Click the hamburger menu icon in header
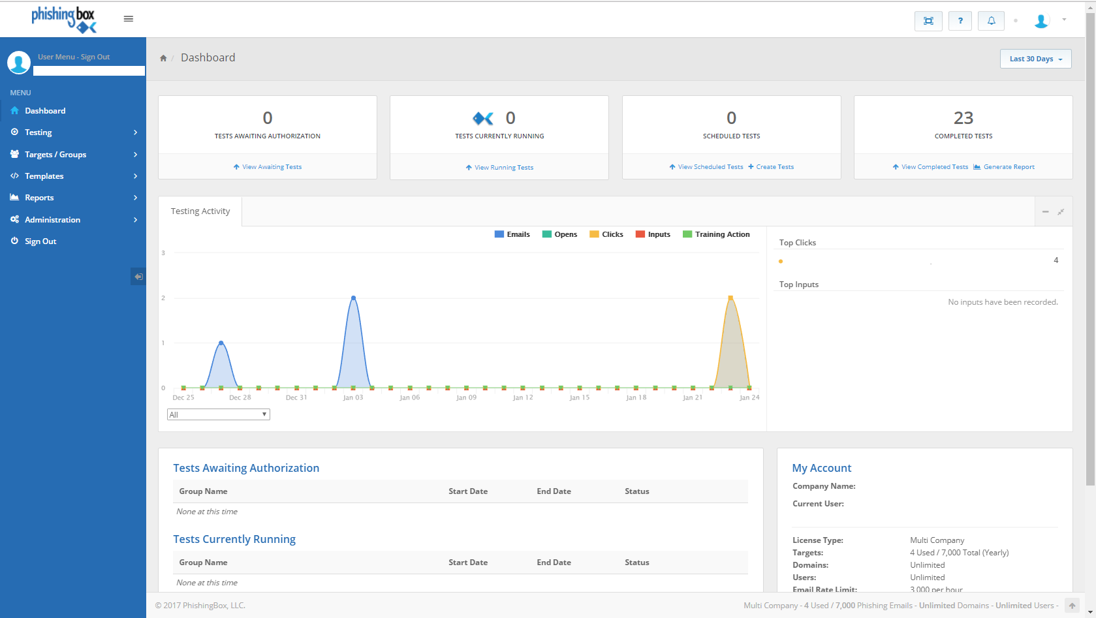Image resolution: width=1096 pixels, height=618 pixels. coord(129,19)
